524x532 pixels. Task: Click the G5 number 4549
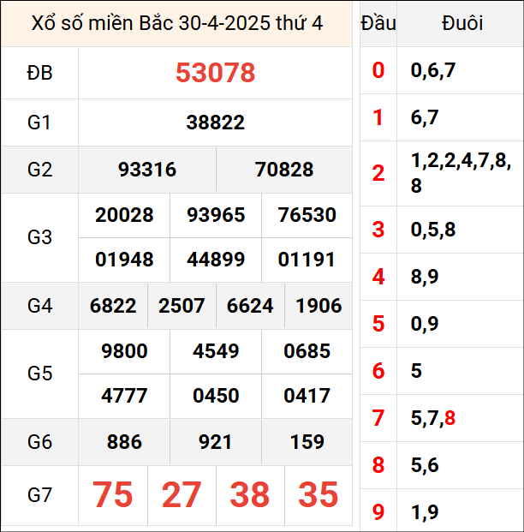pos(216,351)
